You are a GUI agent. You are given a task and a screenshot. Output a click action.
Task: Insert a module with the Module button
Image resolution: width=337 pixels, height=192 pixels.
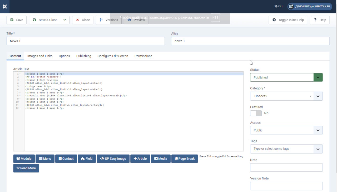coord(24,159)
